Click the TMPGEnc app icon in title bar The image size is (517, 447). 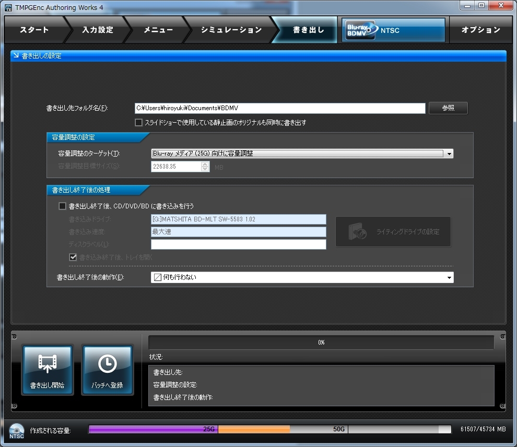coord(8,7)
